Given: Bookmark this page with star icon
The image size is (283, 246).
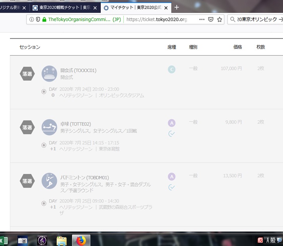Looking at the screenshot, I should [219, 19].
